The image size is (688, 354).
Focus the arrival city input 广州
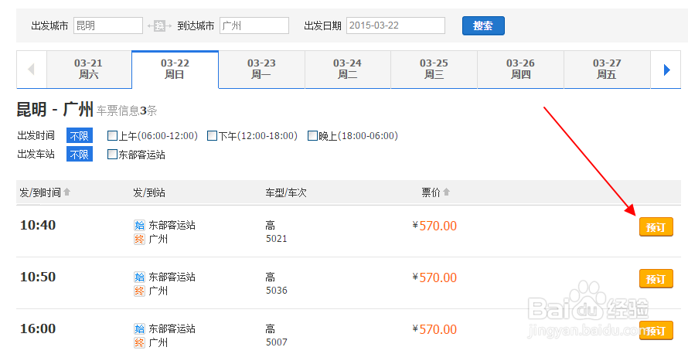click(254, 26)
